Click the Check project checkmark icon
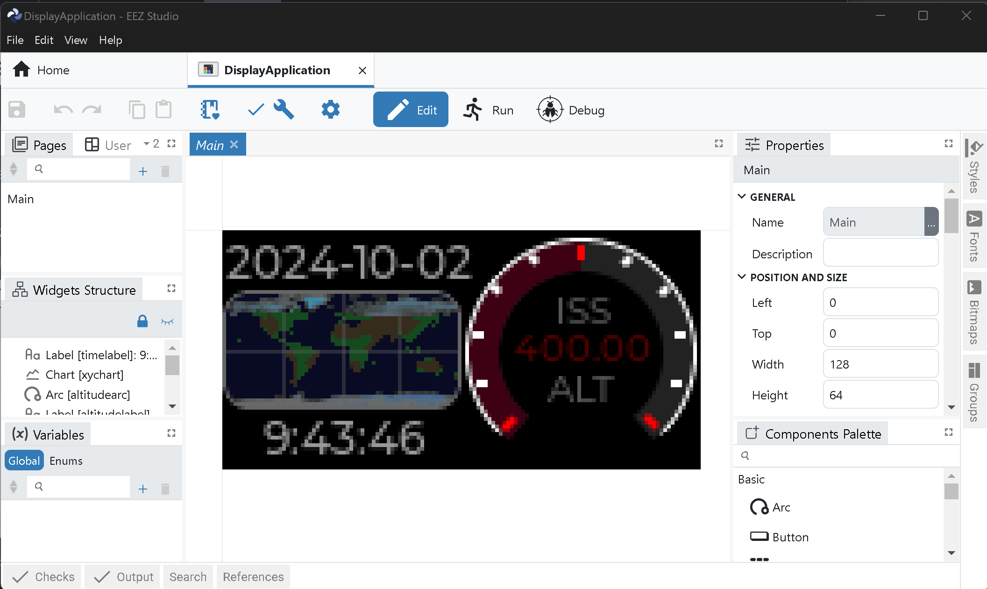This screenshot has height=589, width=987. 256,110
